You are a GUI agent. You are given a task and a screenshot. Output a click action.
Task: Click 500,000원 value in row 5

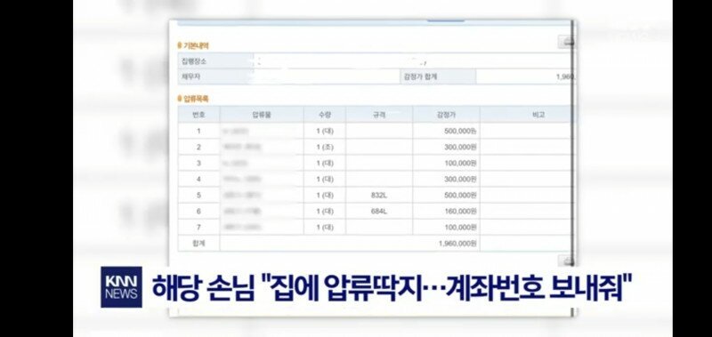tap(460, 195)
